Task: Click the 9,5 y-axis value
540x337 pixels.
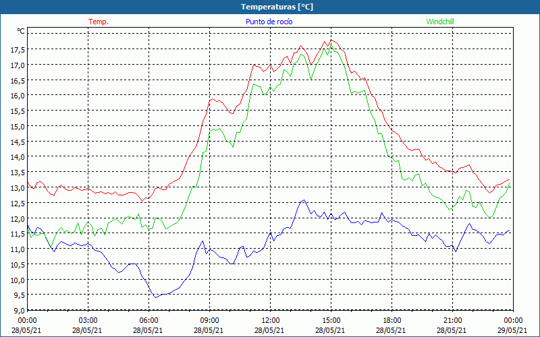Action: tap(19, 295)
